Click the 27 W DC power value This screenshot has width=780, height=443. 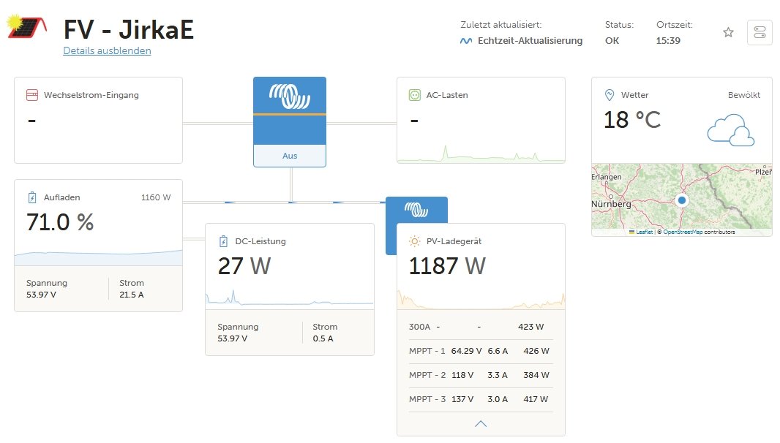click(x=244, y=266)
